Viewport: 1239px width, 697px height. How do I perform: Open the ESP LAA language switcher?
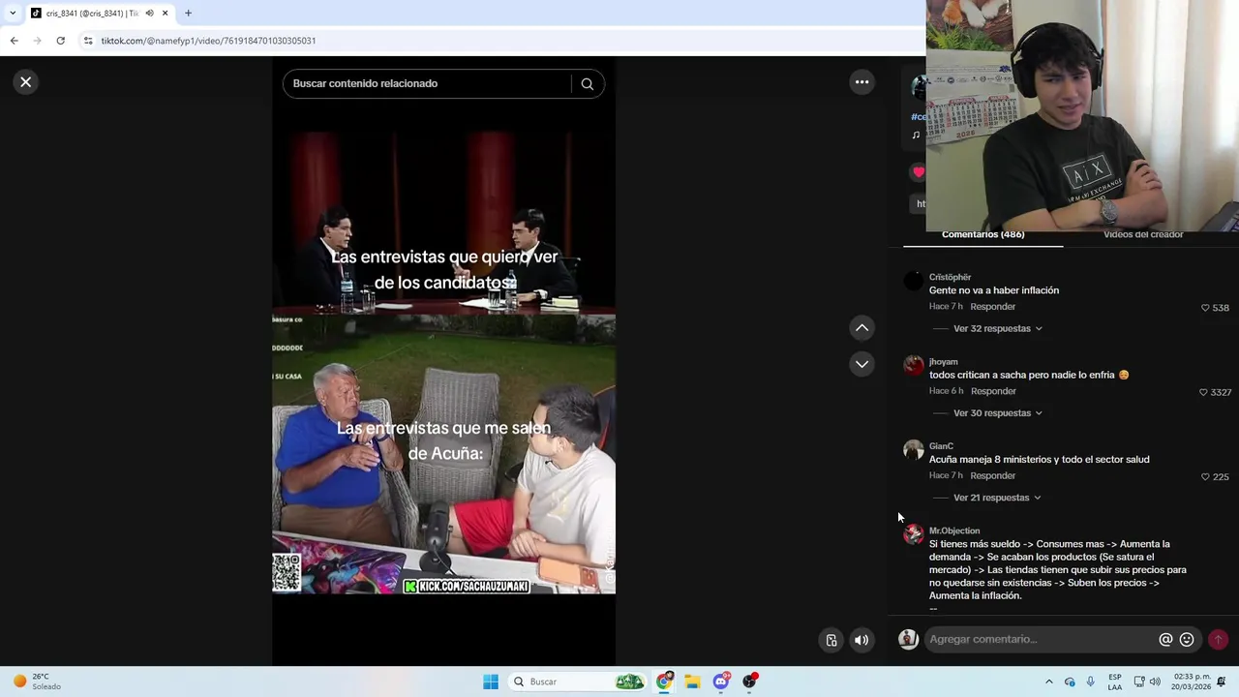tap(1115, 682)
